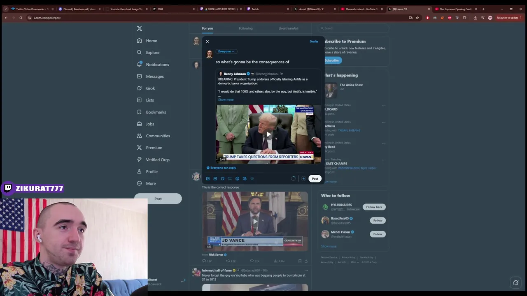This screenshot has width=527, height=296.
Task: Show more in Who to follow
Action: click(x=329, y=247)
